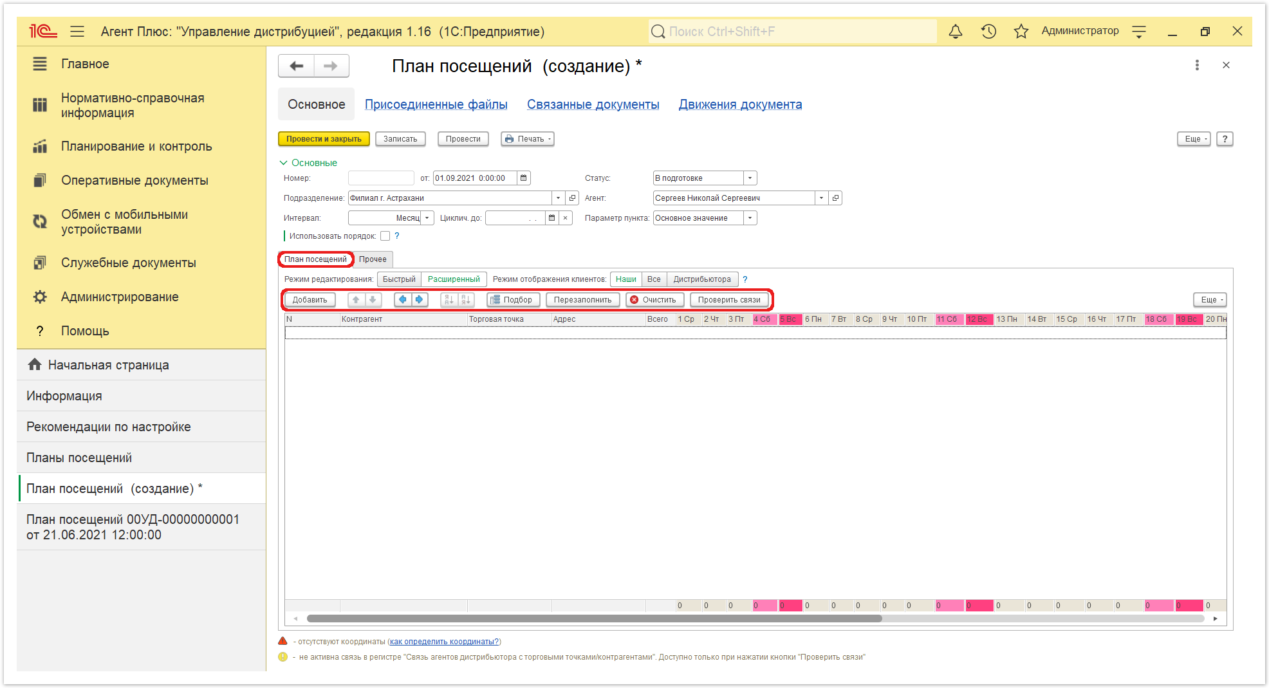Screen dimensions: 1269x688
Task: Open calendar picker for document date
Action: click(x=524, y=178)
